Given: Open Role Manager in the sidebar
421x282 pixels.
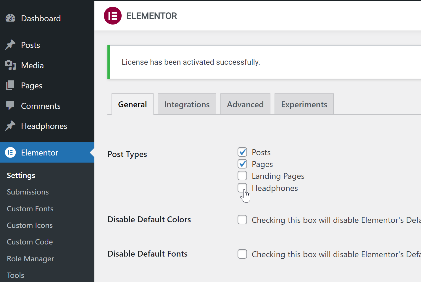Looking at the screenshot, I should pos(30,259).
